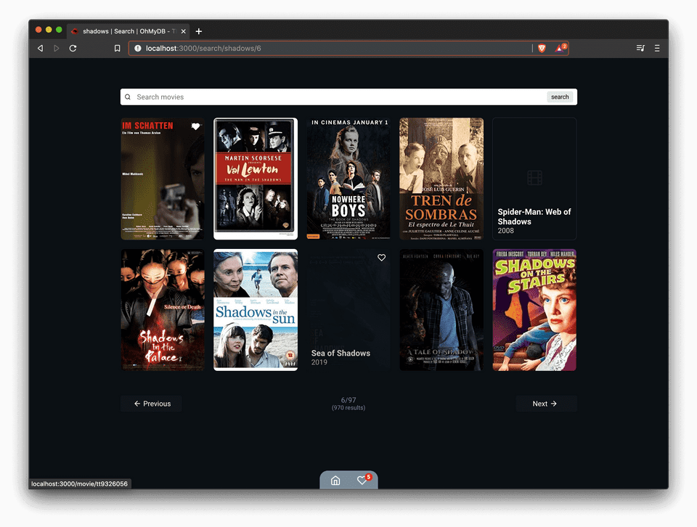
Task: Click the browser back arrow
Action: click(40, 48)
